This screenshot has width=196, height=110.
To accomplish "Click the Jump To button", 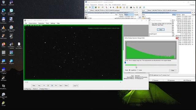I will point(76,86).
